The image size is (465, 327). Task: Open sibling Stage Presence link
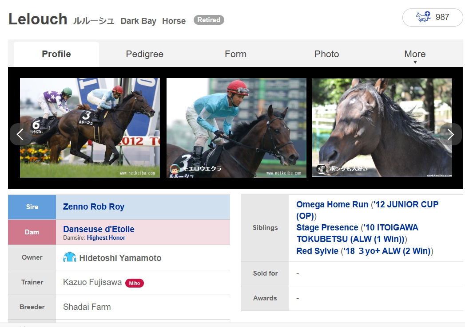(327, 227)
